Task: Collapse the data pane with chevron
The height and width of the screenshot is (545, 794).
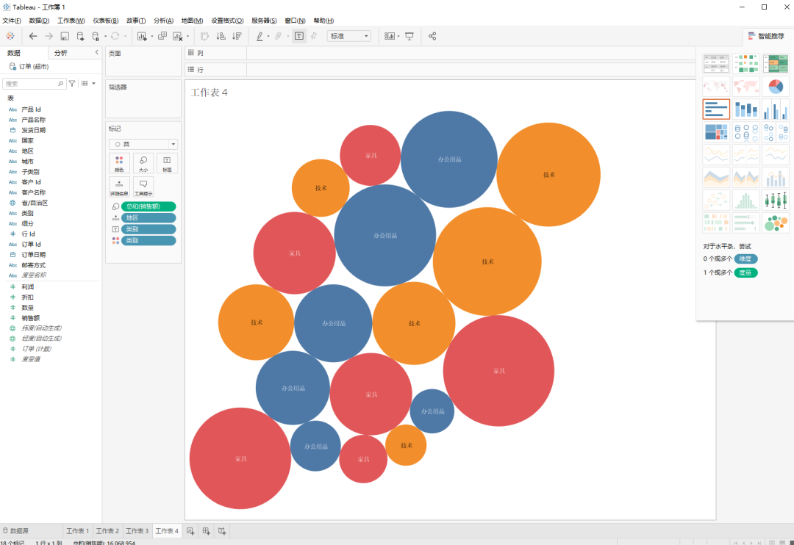Action: [97, 52]
